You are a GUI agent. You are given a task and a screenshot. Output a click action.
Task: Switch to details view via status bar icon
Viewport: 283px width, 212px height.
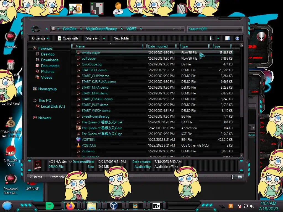[x=233, y=177]
